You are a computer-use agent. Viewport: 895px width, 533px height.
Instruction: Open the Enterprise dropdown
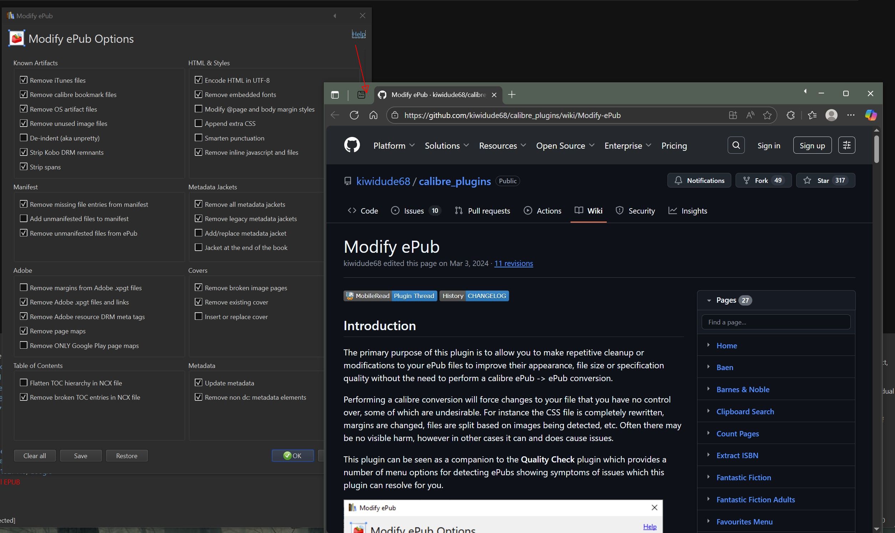[x=628, y=145]
